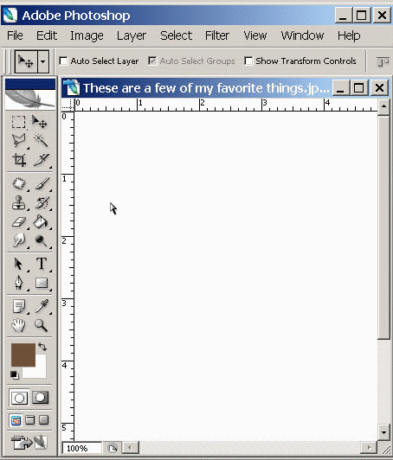
Task: Pick the Clone Stamp tool
Action: click(x=18, y=202)
